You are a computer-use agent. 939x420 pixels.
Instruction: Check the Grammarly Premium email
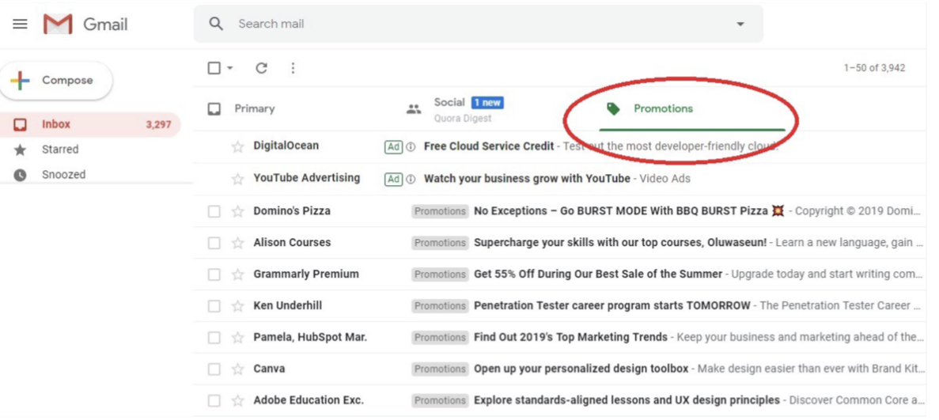214,274
